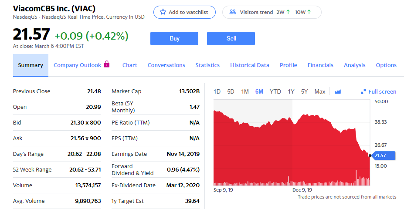Buy VIAC shares with Buy button

point(174,38)
